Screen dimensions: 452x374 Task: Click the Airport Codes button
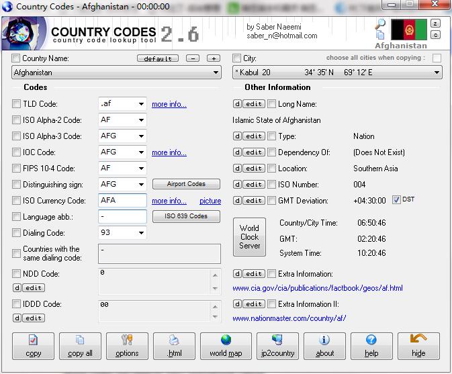pos(186,184)
